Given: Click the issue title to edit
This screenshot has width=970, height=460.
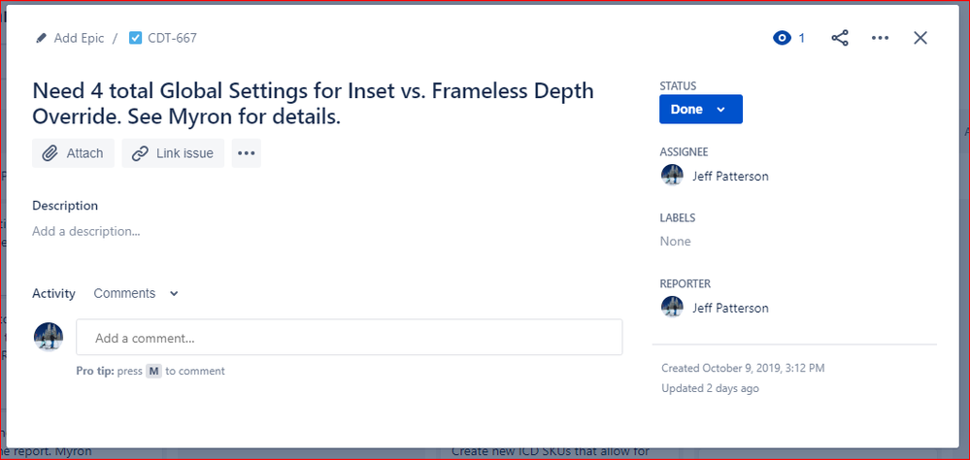Looking at the screenshot, I should [x=313, y=103].
